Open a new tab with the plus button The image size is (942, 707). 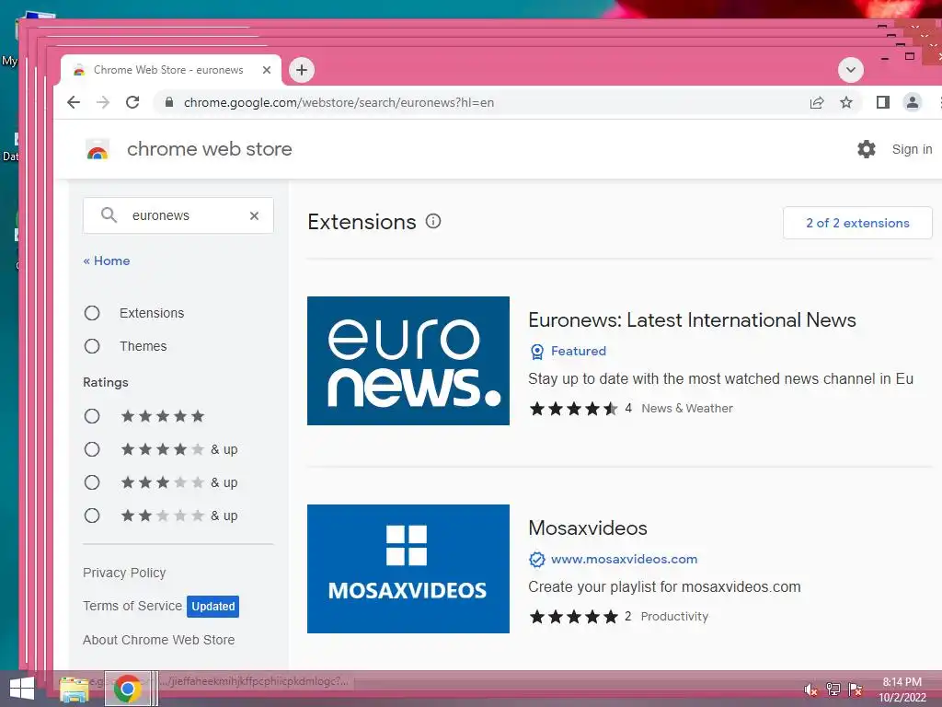click(x=302, y=70)
